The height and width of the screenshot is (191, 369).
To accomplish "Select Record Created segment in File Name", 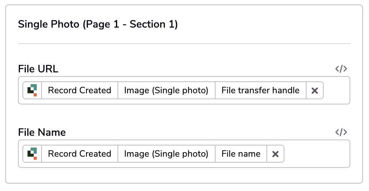I will (80, 154).
